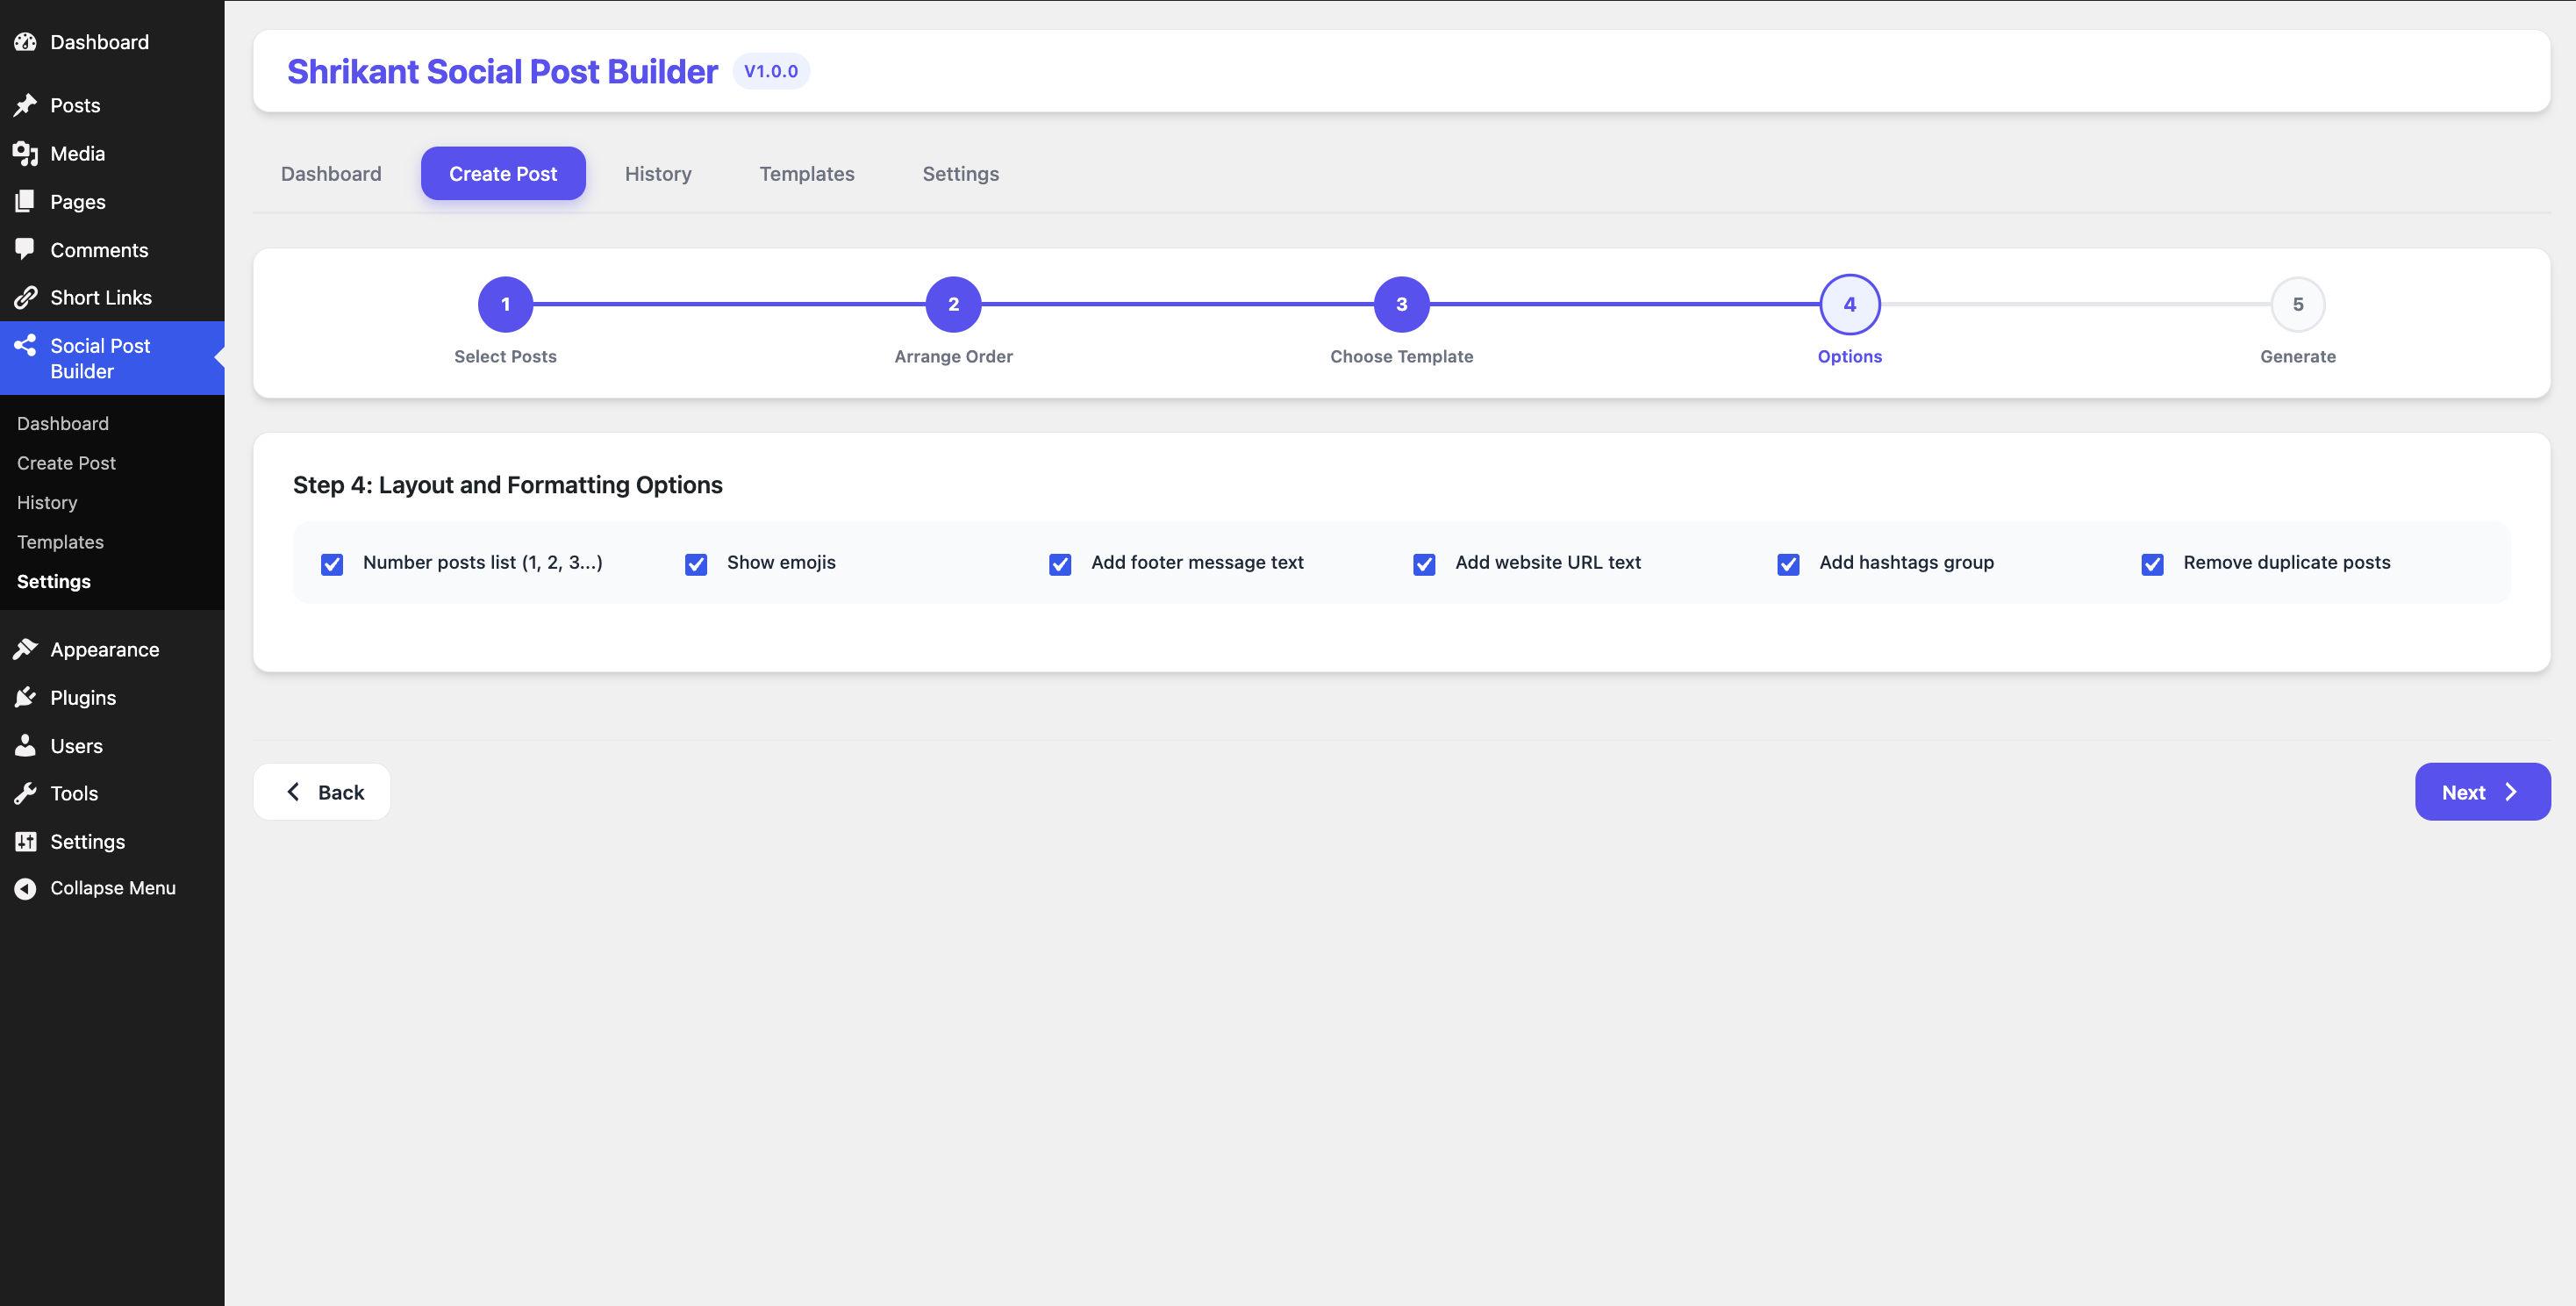Select step 5 Generate circle
The height and width of the screenshot is (1306, 2576).
click(2297, 304)
